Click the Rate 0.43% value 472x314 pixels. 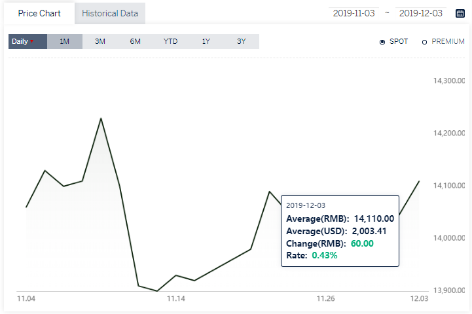pos(325,255)
